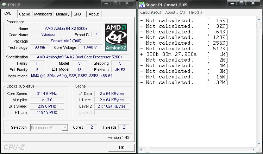Click the 512K Not calculated row
Screen dimensions: 263x154
click(184, 49)
